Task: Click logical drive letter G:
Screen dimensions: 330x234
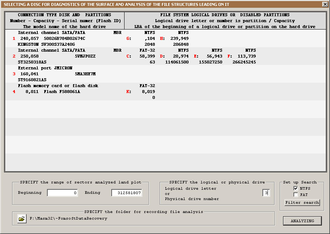Action: [129, 38]
